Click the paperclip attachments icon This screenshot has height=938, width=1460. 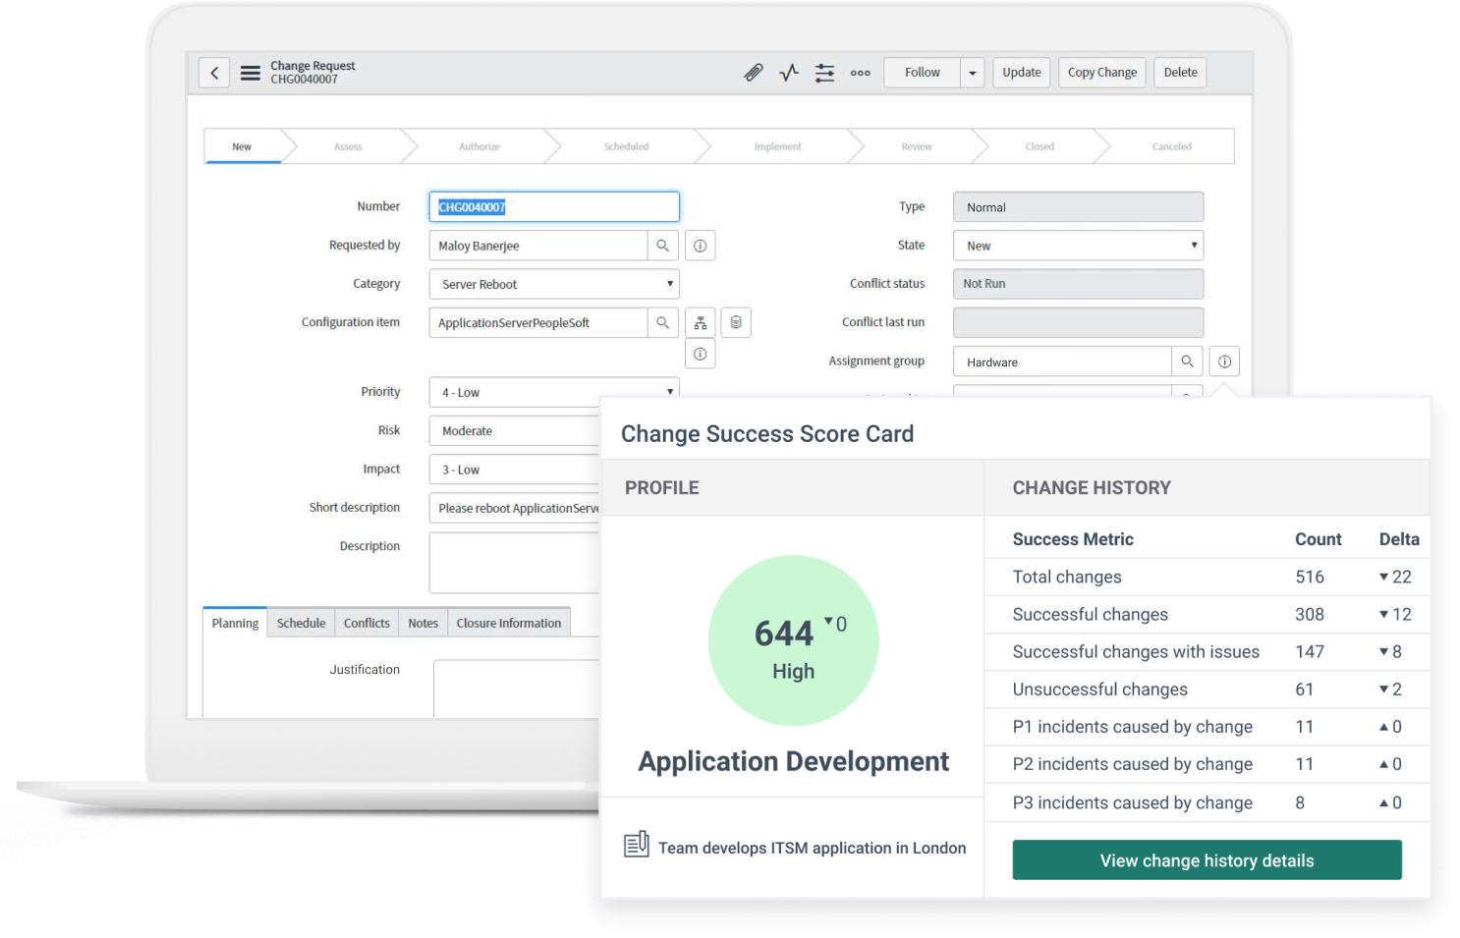(x=754, y=73)
